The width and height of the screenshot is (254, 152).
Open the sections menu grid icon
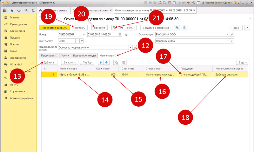[x=5, y=10]
